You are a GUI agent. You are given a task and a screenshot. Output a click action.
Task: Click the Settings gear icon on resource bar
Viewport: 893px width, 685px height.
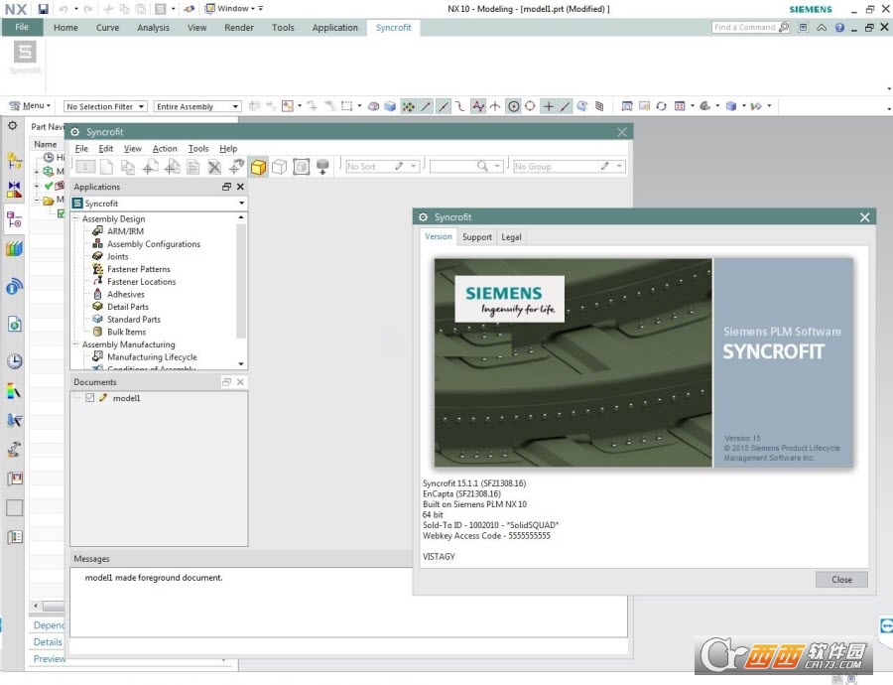[x=13, y=127]
